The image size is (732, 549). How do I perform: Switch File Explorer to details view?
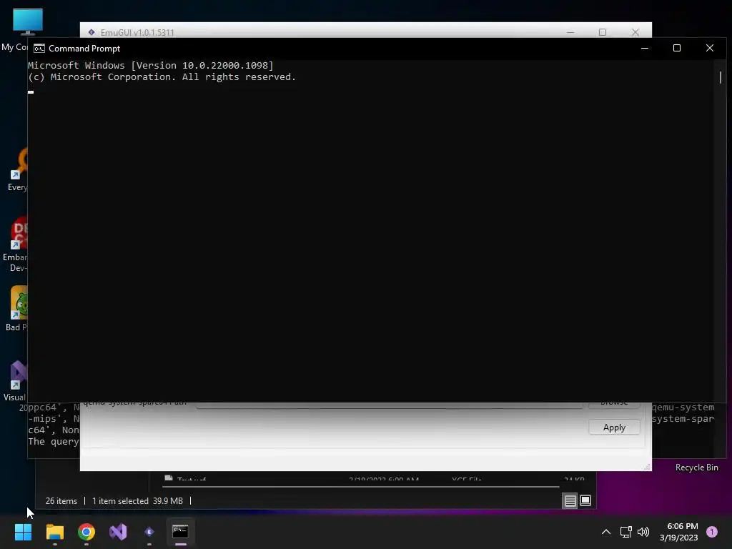click(x=570, y=501)
